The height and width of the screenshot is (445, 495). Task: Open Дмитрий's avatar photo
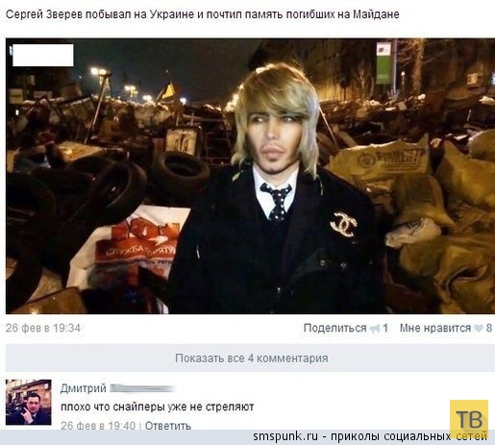click(29, 402)
